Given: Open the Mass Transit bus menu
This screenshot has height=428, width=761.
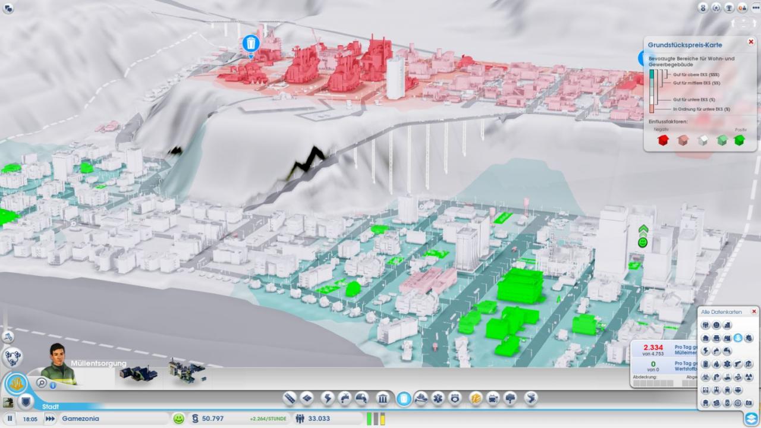Looking at the screenshot, I should click(493, 398).
